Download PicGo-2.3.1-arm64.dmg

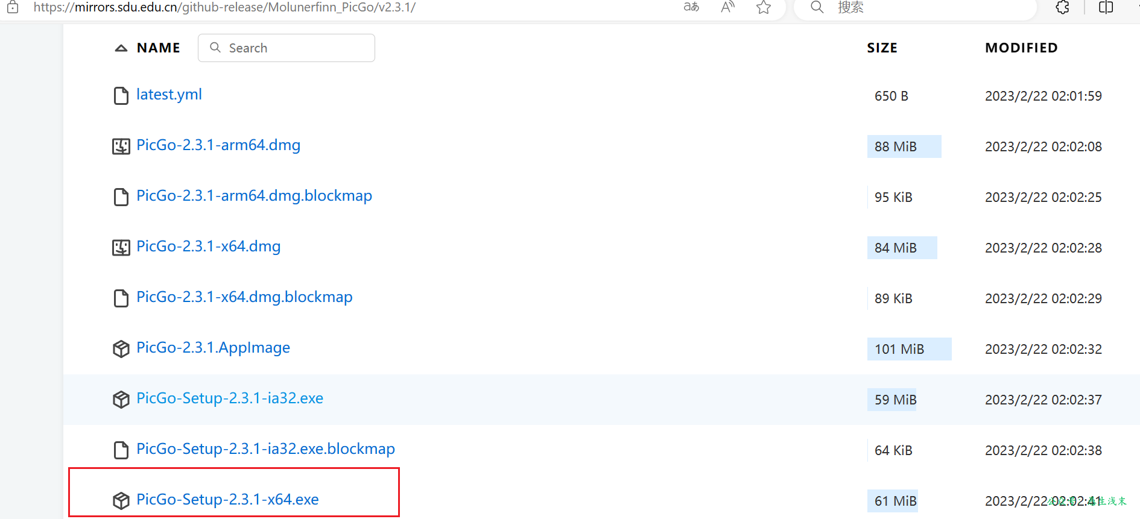click(x=218, y=145)
